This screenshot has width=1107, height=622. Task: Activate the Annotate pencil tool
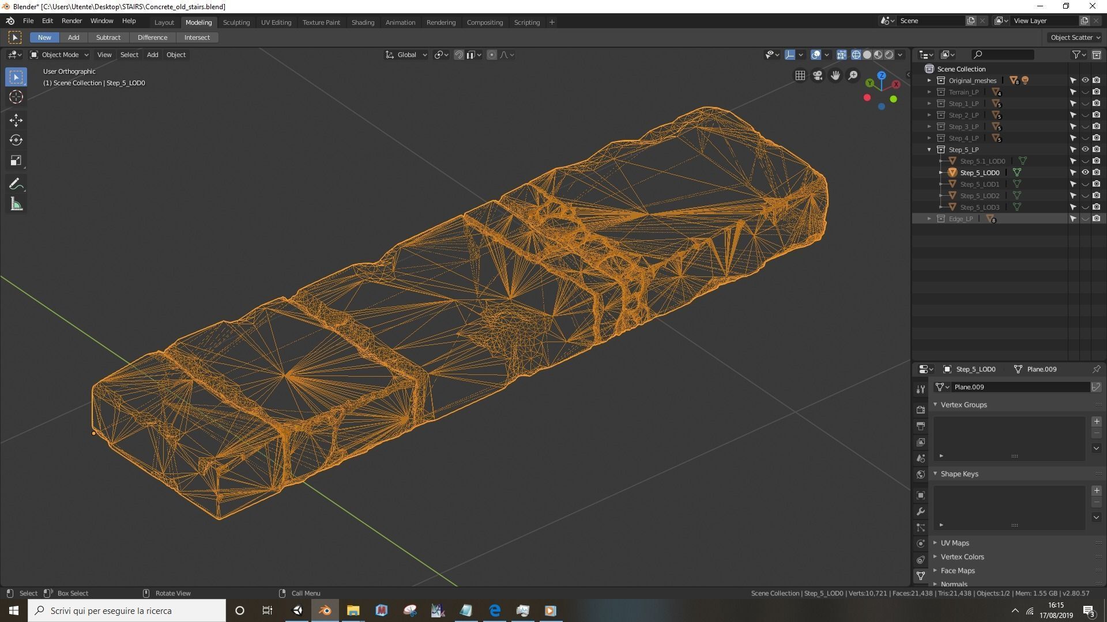coord(16,184)
